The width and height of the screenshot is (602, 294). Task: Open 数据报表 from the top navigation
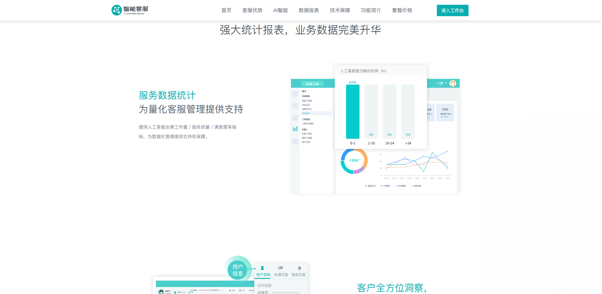[309, 10]
